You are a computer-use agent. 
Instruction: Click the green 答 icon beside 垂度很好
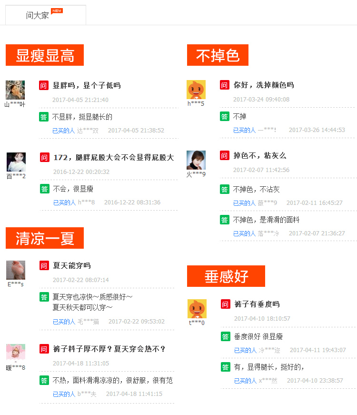pyautogui.click(x=226, y=336)
